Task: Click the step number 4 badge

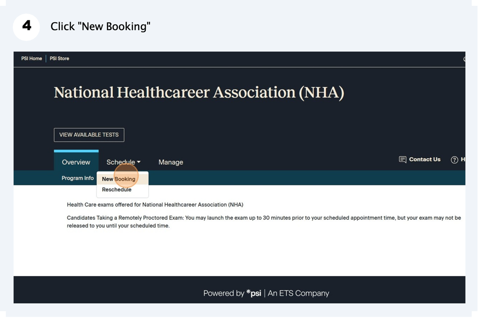Action: coord(26,26)
